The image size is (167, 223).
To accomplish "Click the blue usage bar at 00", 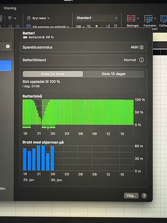I will (x=52, y=158).
